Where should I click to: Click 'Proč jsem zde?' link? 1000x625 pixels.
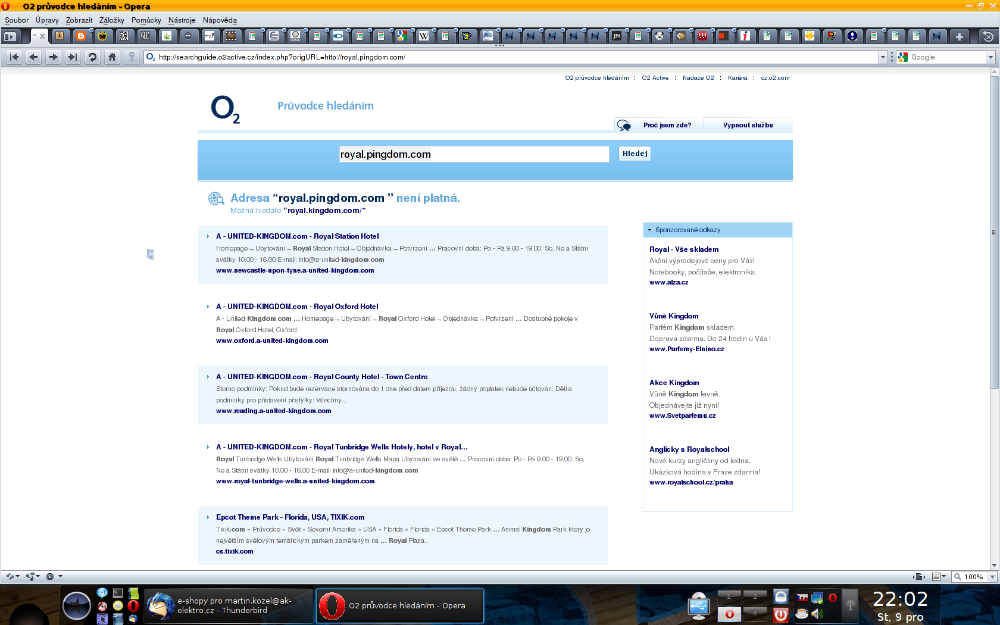pos(667,126)
